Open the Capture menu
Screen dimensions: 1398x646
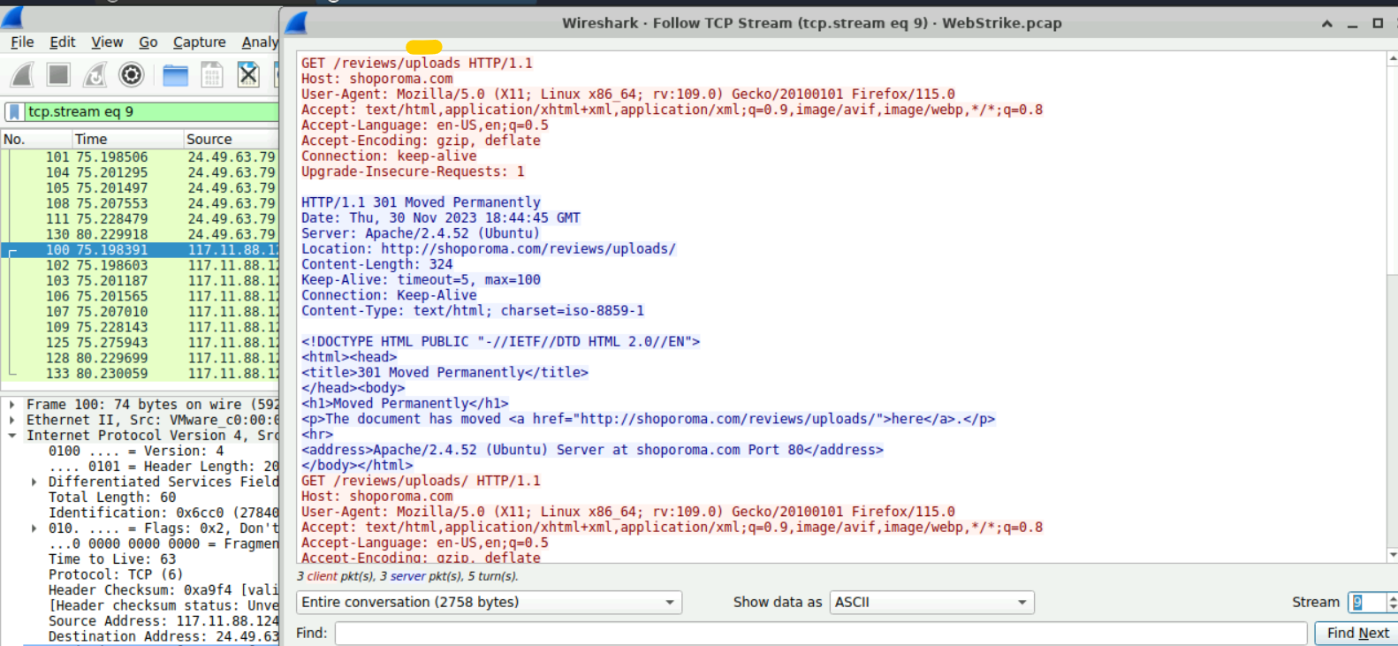[x=199, y=42]
